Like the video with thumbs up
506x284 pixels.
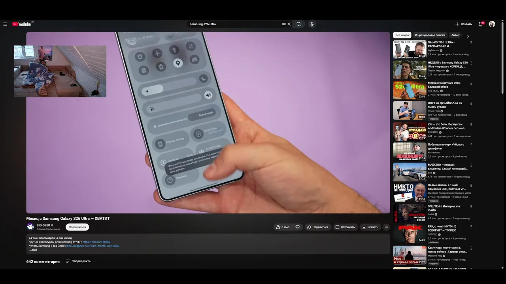(283, 227)
